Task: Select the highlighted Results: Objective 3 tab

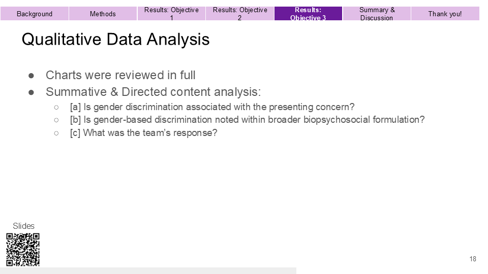Action: click(308, 14)
